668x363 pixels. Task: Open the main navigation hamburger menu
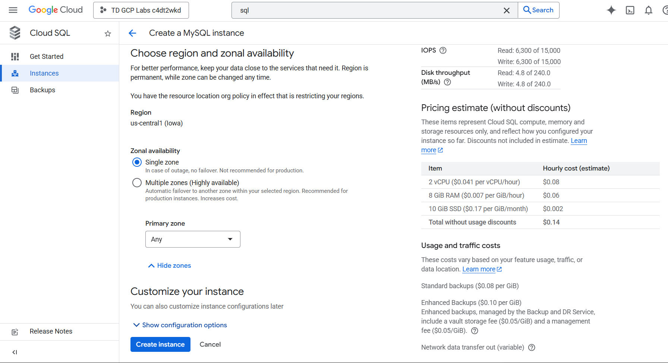pos(13,10)
